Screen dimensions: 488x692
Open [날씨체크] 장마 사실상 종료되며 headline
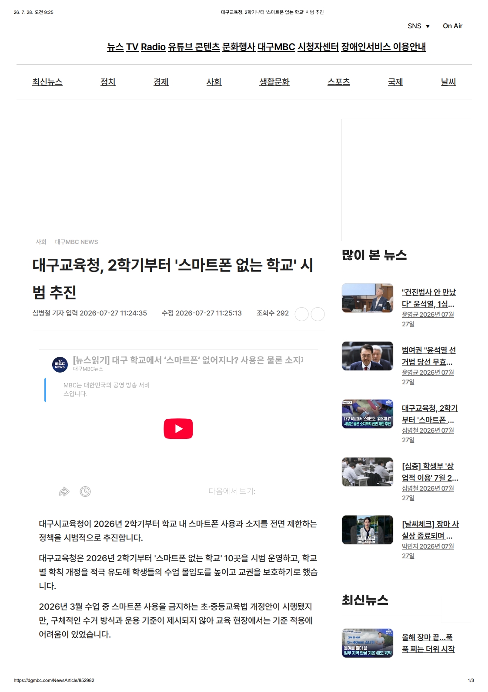[x=430, y=530]
